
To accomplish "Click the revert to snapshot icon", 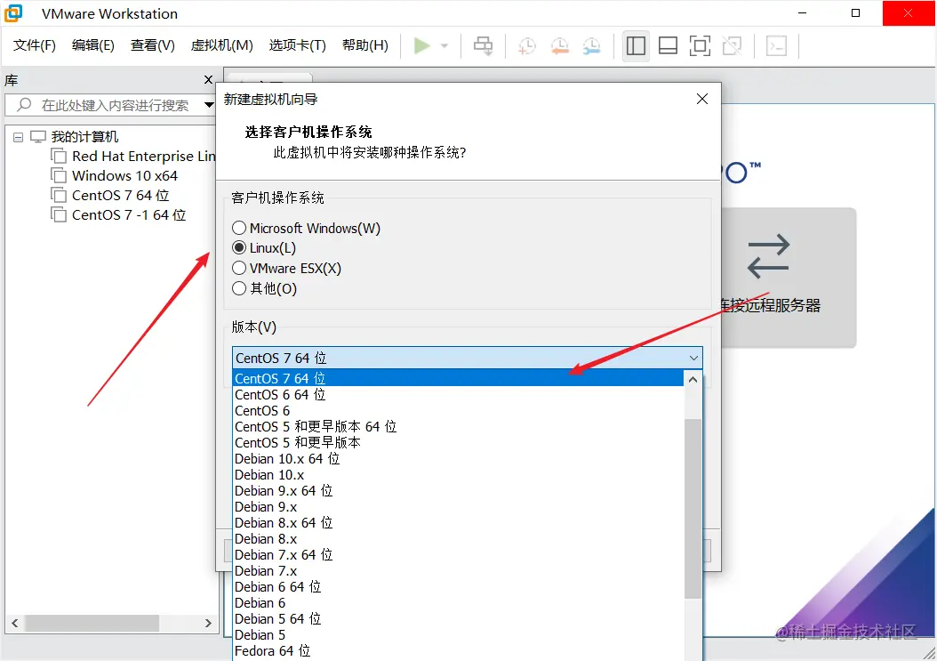I will pyautogui.click(x=559, y=46).
